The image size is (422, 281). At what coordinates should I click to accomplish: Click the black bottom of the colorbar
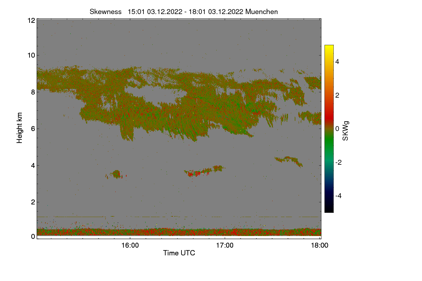coord(329,209)
